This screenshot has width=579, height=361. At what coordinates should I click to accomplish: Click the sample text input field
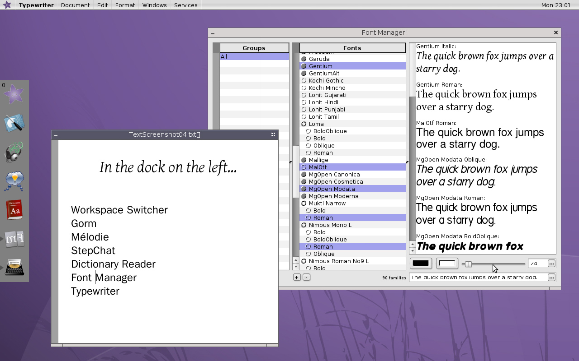[x=478, y=278]
